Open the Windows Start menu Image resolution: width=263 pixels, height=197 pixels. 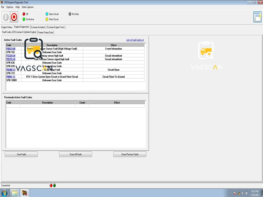[4, 193]
